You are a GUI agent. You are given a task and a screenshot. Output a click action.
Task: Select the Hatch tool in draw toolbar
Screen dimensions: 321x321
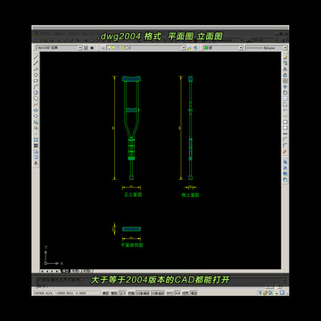pos(36,140)
